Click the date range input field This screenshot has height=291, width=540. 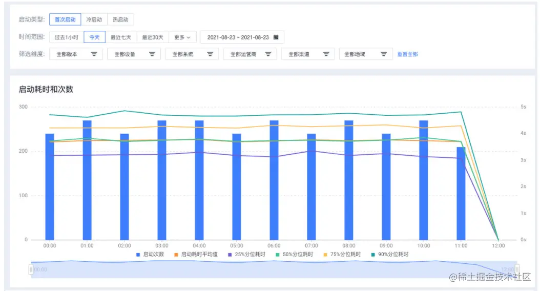click(242, 37)
